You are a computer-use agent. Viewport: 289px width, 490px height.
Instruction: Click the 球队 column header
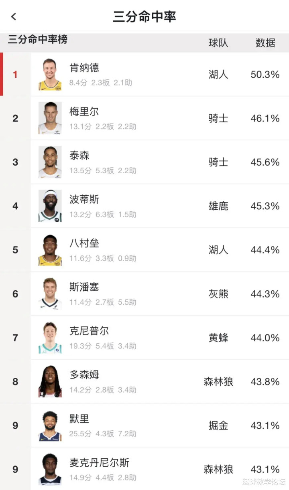(218, 43)
